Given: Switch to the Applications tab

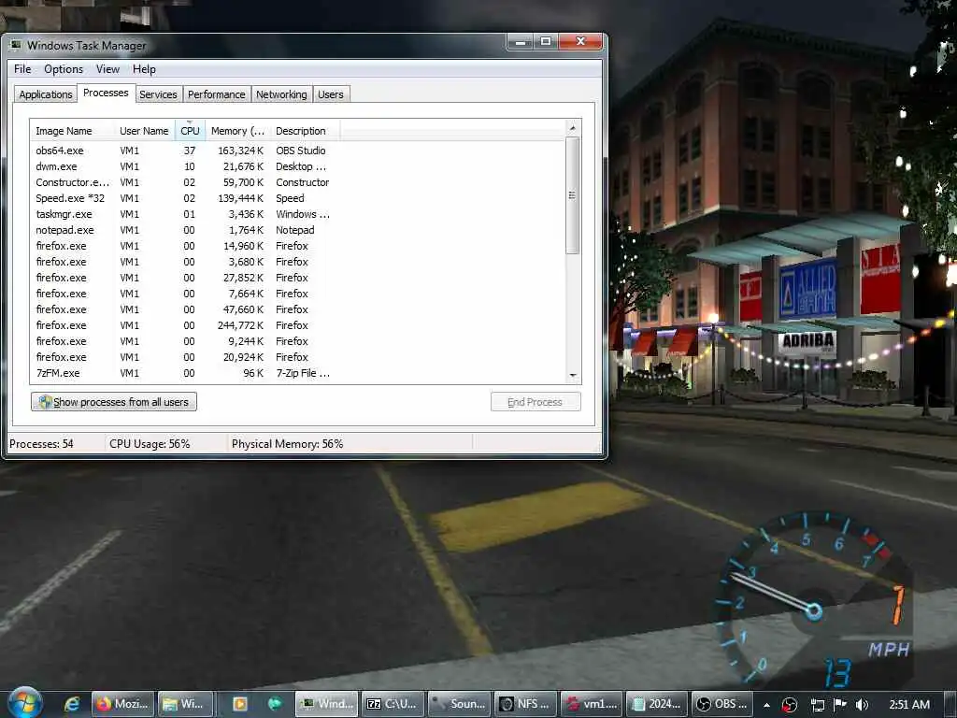Looking at the screenshot, I should pos(46,94).
